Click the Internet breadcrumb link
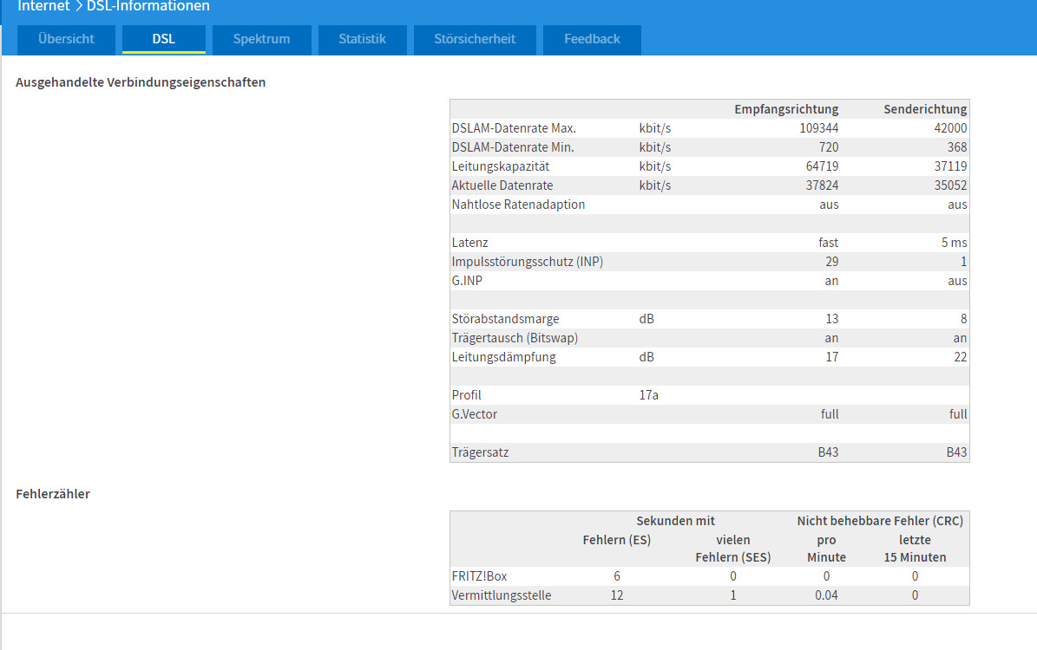Viewport: 1037px width, 650px height. pos(43,7)
